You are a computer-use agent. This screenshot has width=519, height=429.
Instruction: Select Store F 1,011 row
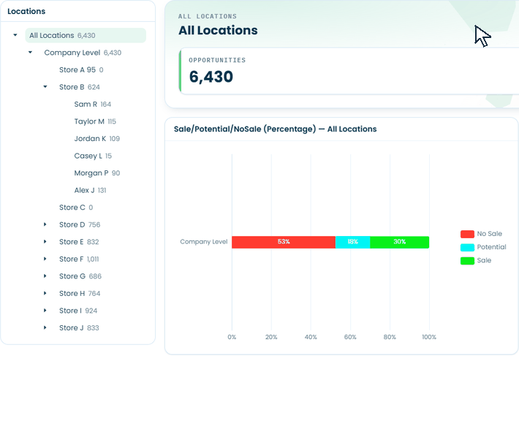click(79, 259)
